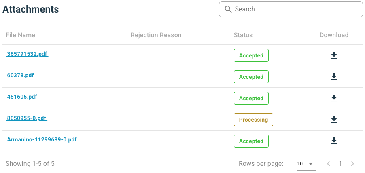Viewport: 365px width, 173px height.
Task: Sort by the Rejection Reason column header
Action: tap(156, 35)
